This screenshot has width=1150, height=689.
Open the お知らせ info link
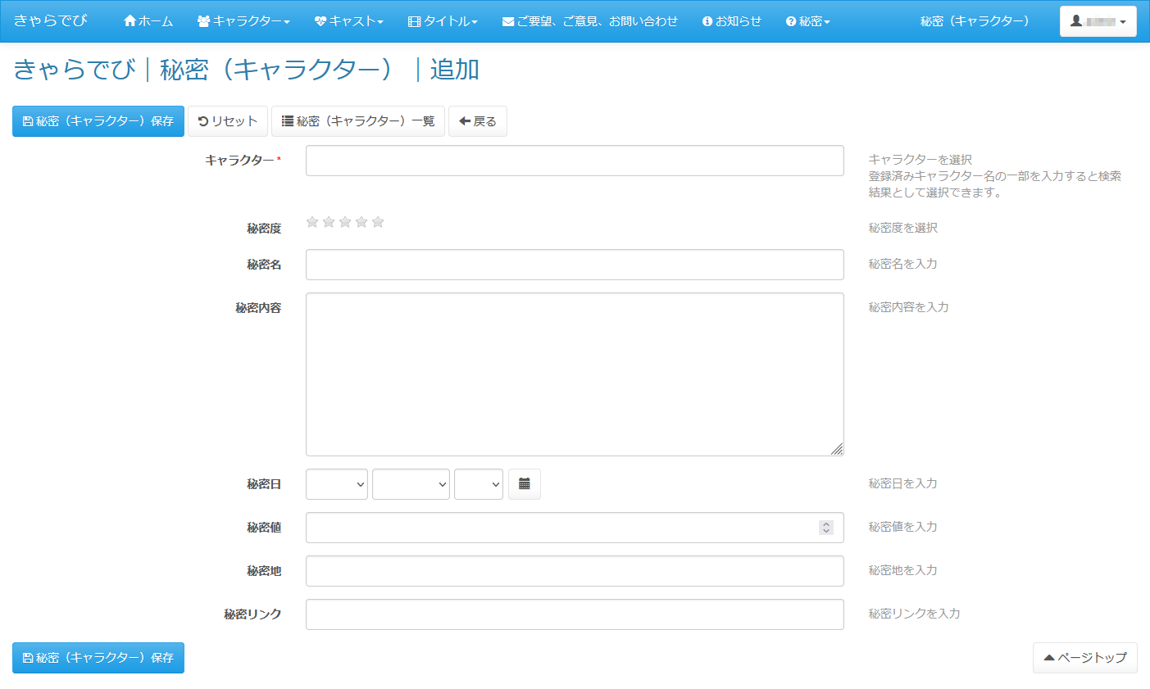click(x=731, y=21)
